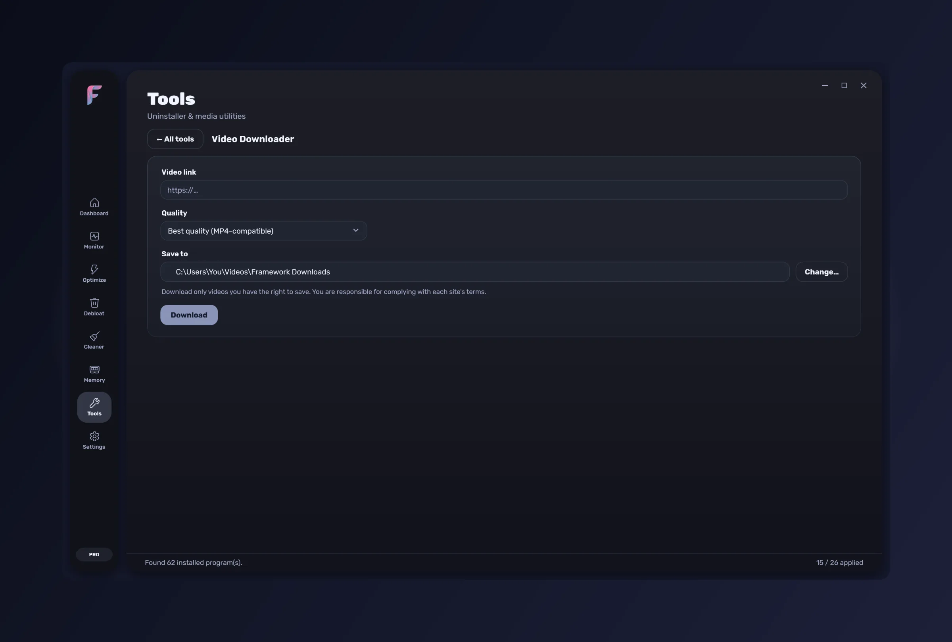Click '15 / 26 applied' status text
Viewport: 952px width, 642px height.
[x=839, y=563]
